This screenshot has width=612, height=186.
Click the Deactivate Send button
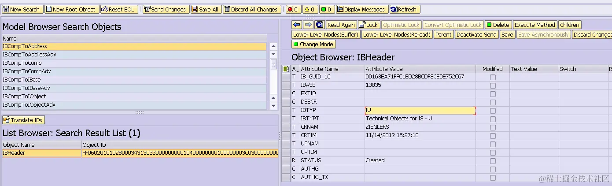tap(476, 34)
